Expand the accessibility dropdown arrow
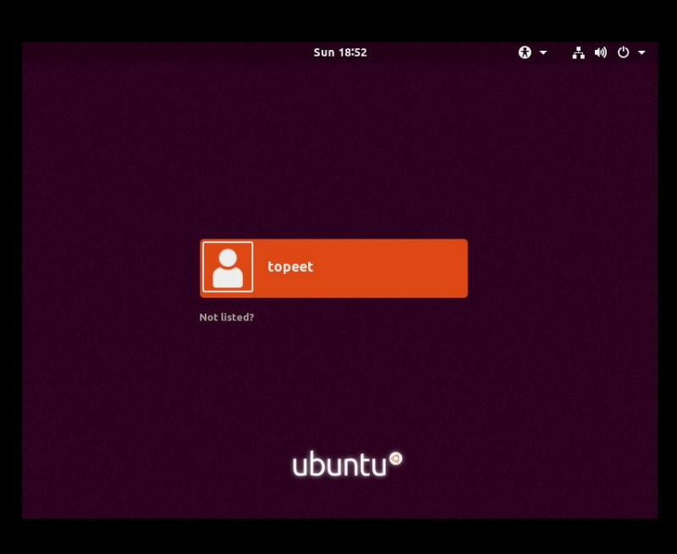677x554 pixels. (x=543, y=52)
